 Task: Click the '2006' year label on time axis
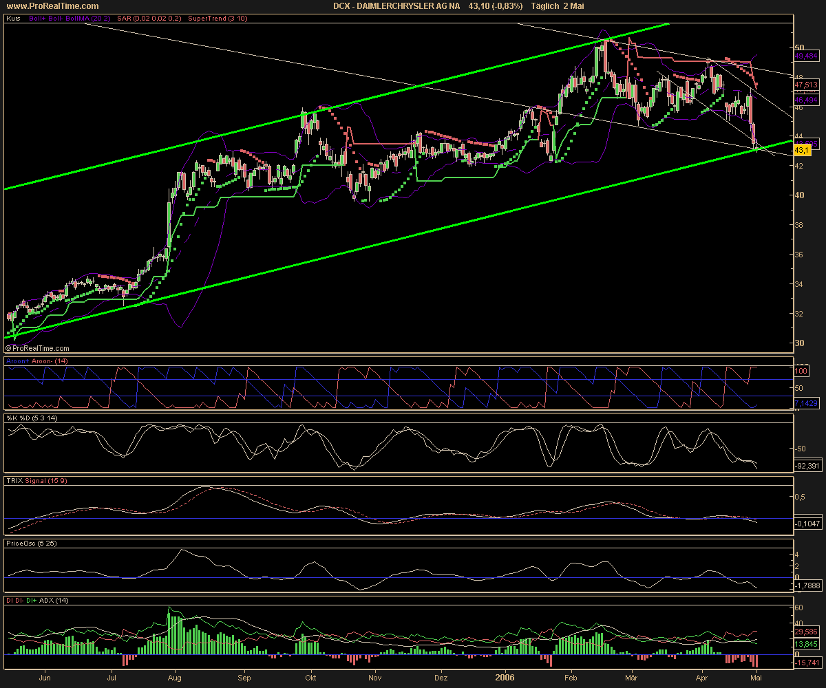[x=506, y=678]
